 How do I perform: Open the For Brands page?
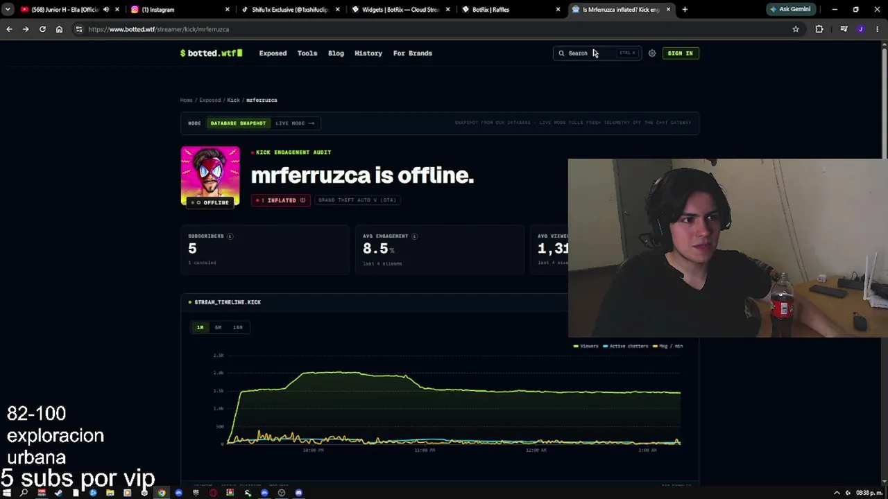413,53
